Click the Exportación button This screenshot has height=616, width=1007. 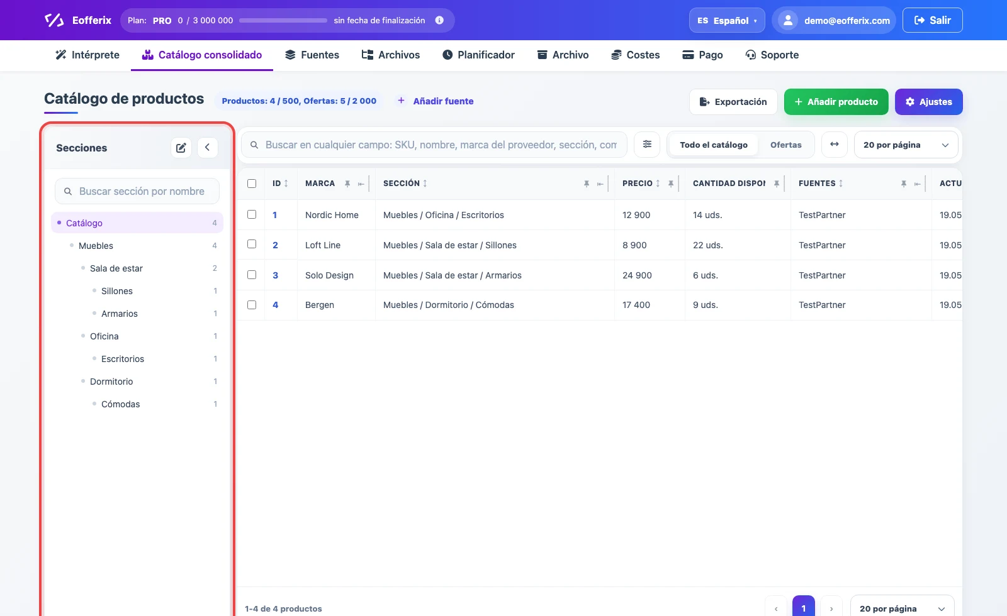733,102
